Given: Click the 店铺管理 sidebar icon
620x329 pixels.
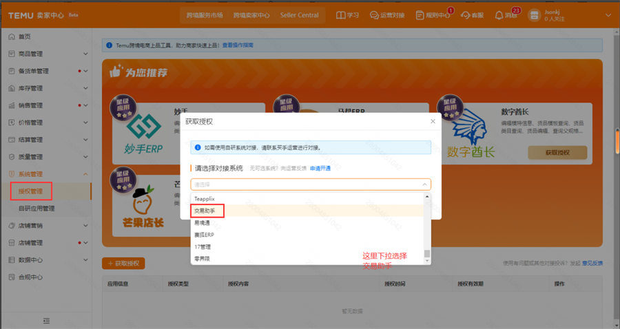Looking at the screenshot, I should pyautogui.click(x=12, y=243).
